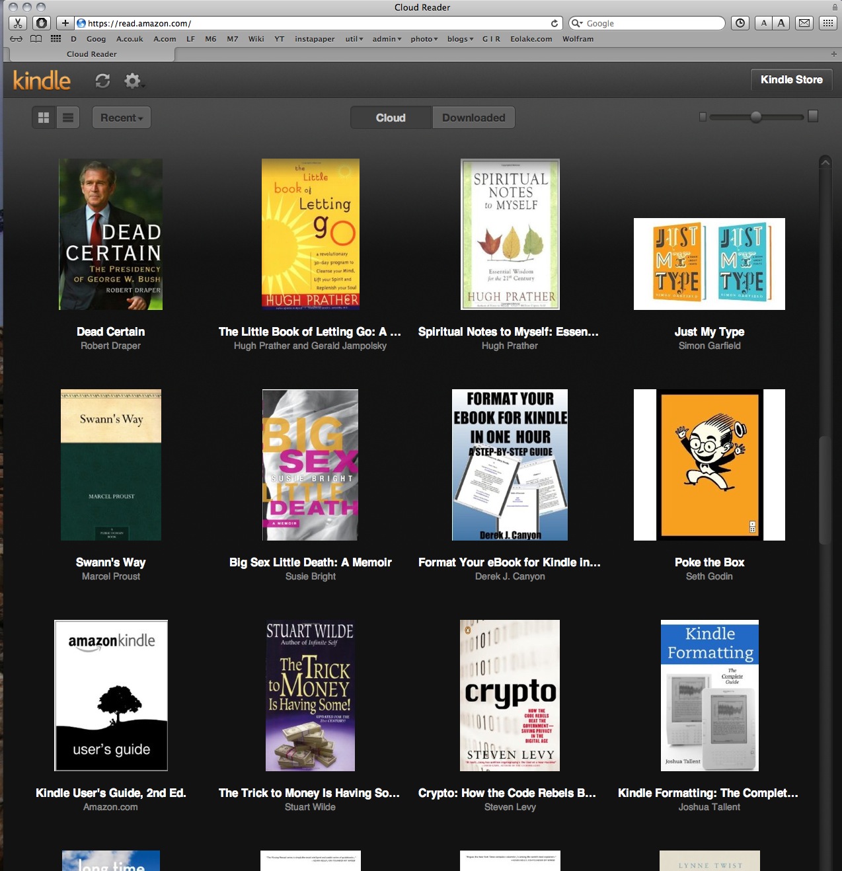Open the Recent sort dropdown
Image resolution: width=842 pixels, height=871 pixels.
point(121,117)
